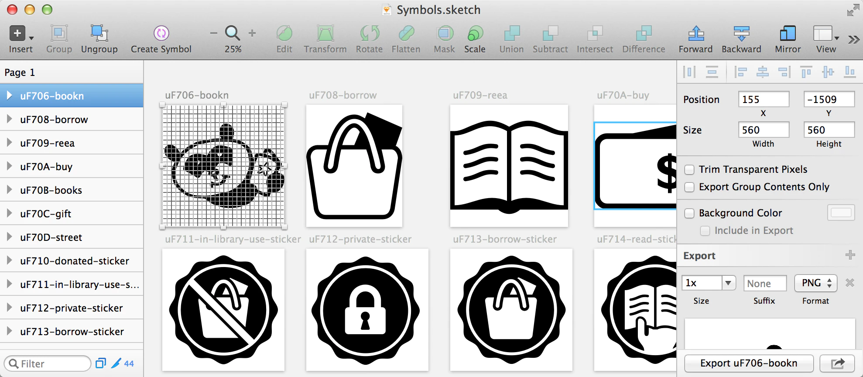Open the 1x export size dropdown
The image size is (863, 377).
pyautogui.click(x=728, y=283)
